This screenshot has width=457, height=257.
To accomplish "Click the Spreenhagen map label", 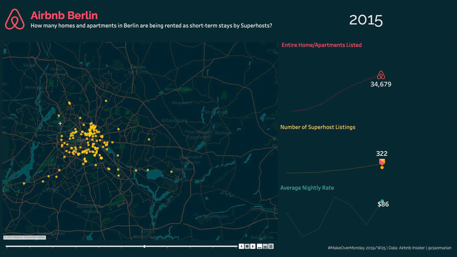I will [215, 216].
